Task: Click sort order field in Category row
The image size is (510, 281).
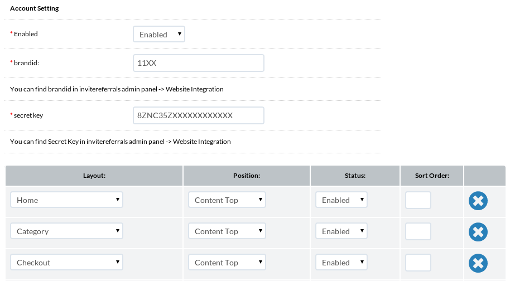Action: point(418,231)
